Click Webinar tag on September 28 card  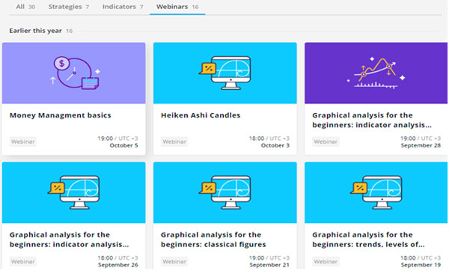(326, 141)
